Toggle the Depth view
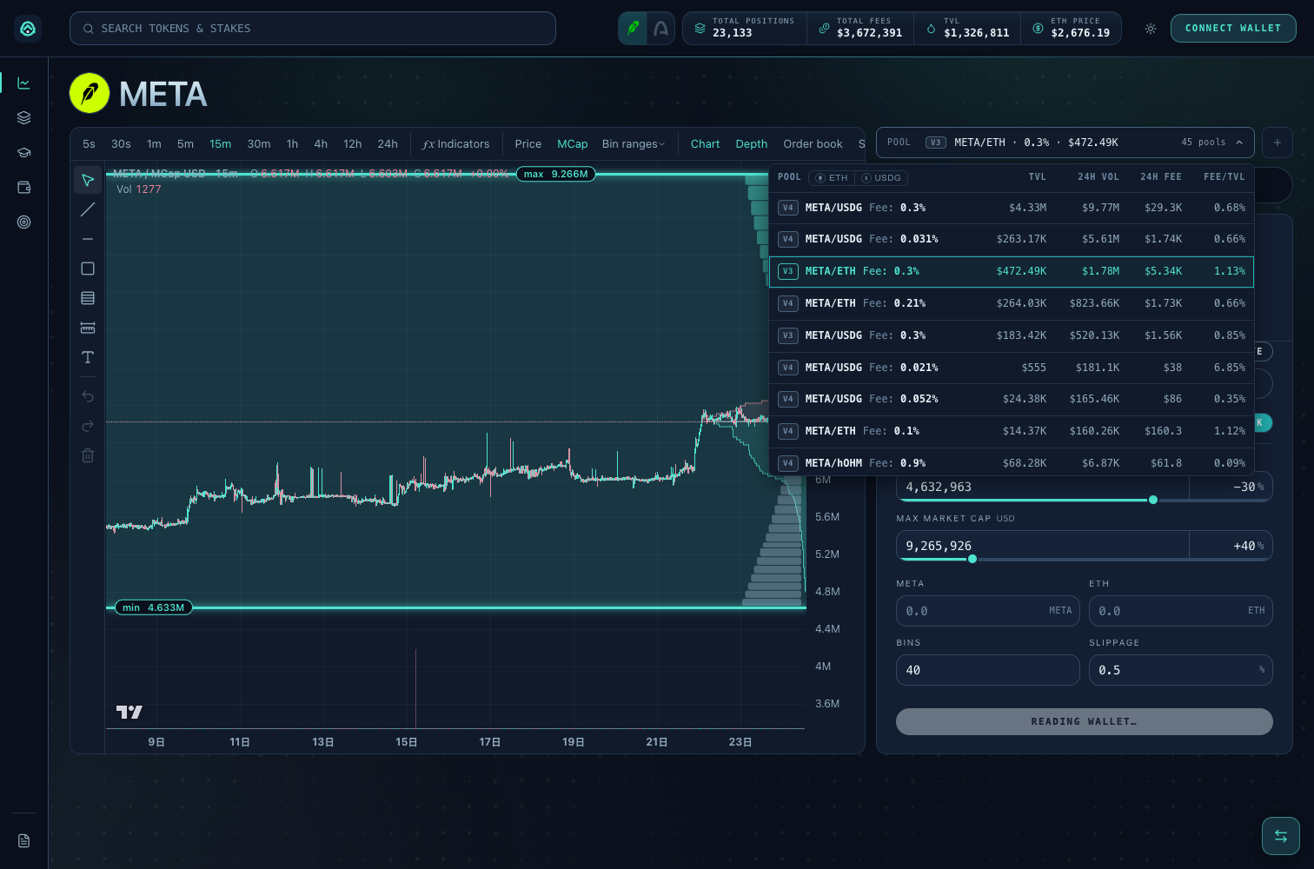The height and width of the screenshot is (869, 1314). coord(752,144)
